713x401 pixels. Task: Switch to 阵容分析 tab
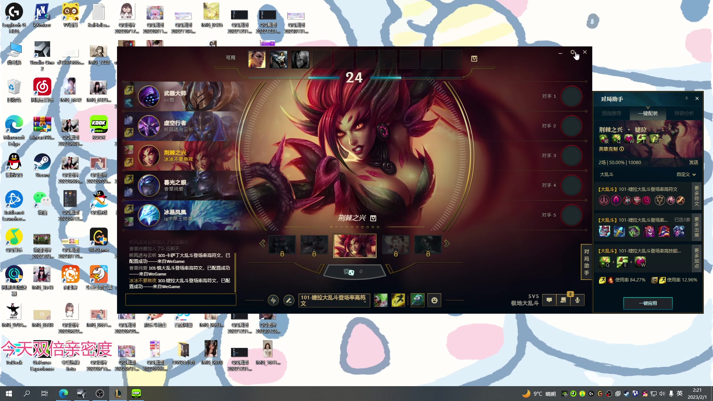(684, 113)
